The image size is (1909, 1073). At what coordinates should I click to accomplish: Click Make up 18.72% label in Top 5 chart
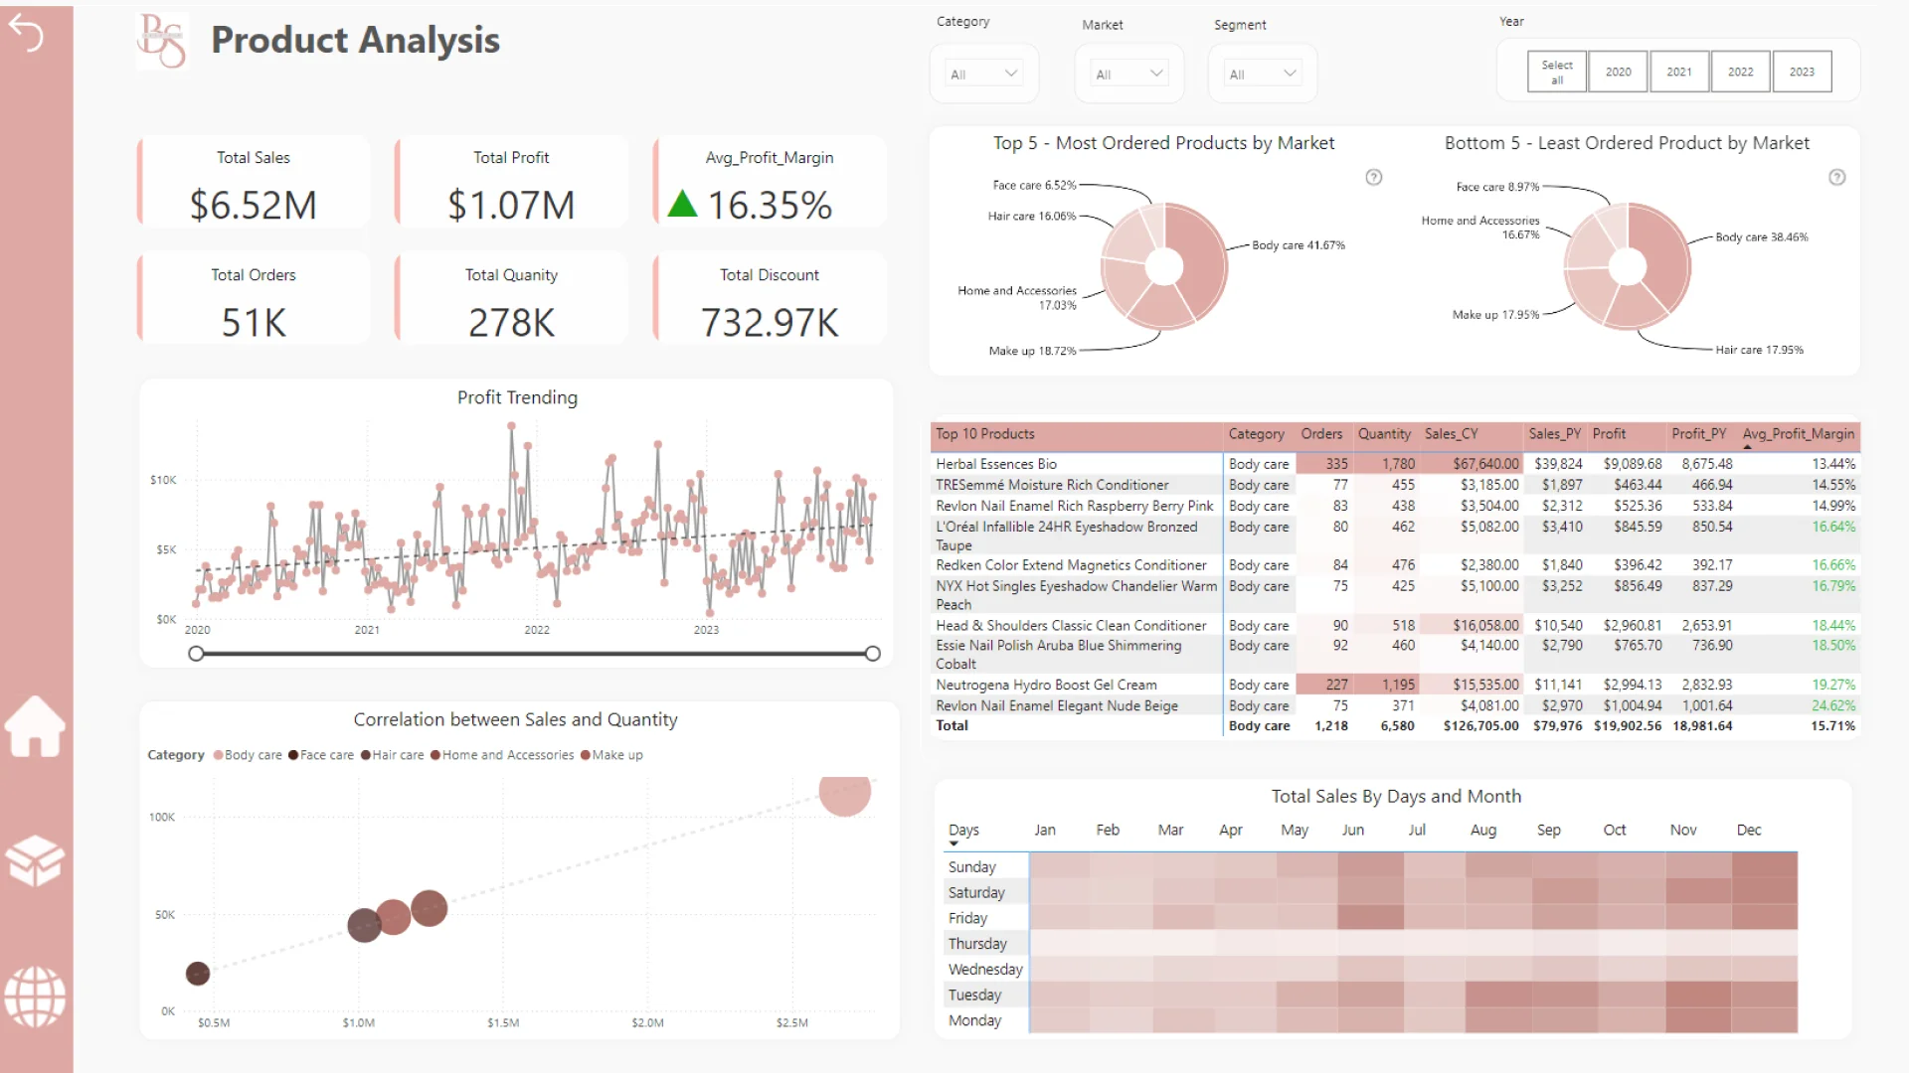(x=1032, y=351)
